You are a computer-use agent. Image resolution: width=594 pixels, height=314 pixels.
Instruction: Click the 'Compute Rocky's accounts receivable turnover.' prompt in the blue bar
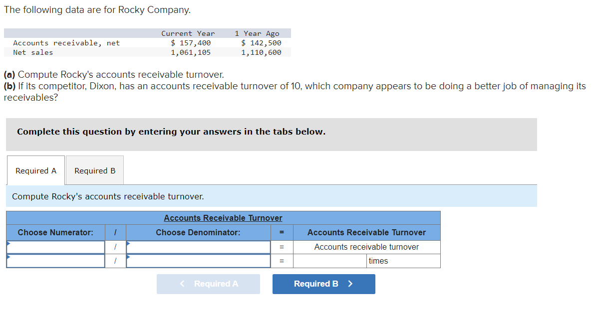click(108, 196)
